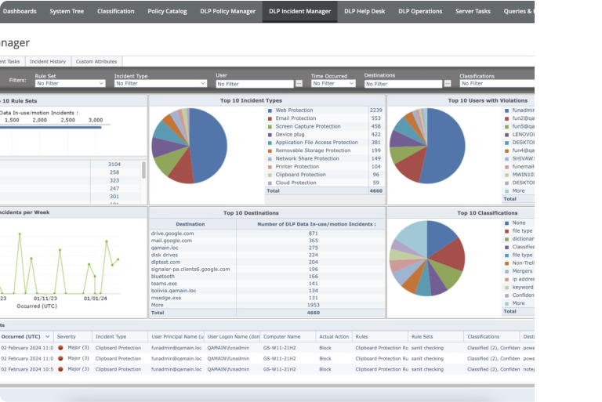Click the 258 value in rule sets list
The image size is (602, 402).
pos(114,172)
